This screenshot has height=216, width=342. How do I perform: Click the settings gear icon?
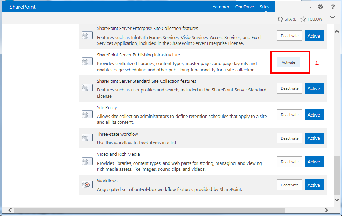(320, 7)
